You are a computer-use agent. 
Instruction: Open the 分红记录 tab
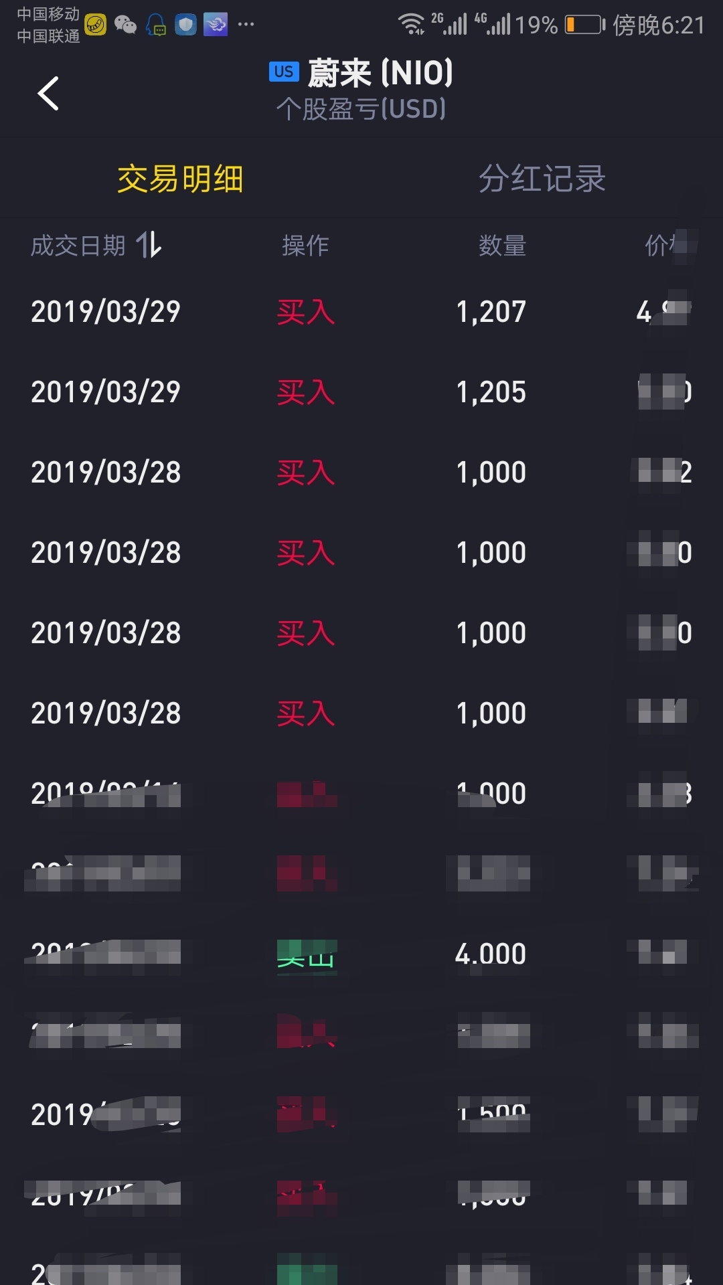click(542, 179)
